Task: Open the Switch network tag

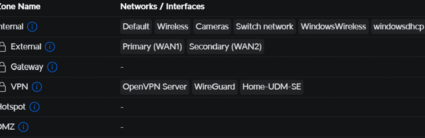Action: (x=264, y=27)
